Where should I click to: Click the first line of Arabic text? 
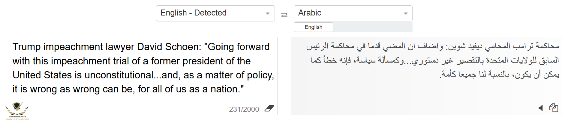coord(432,46)
